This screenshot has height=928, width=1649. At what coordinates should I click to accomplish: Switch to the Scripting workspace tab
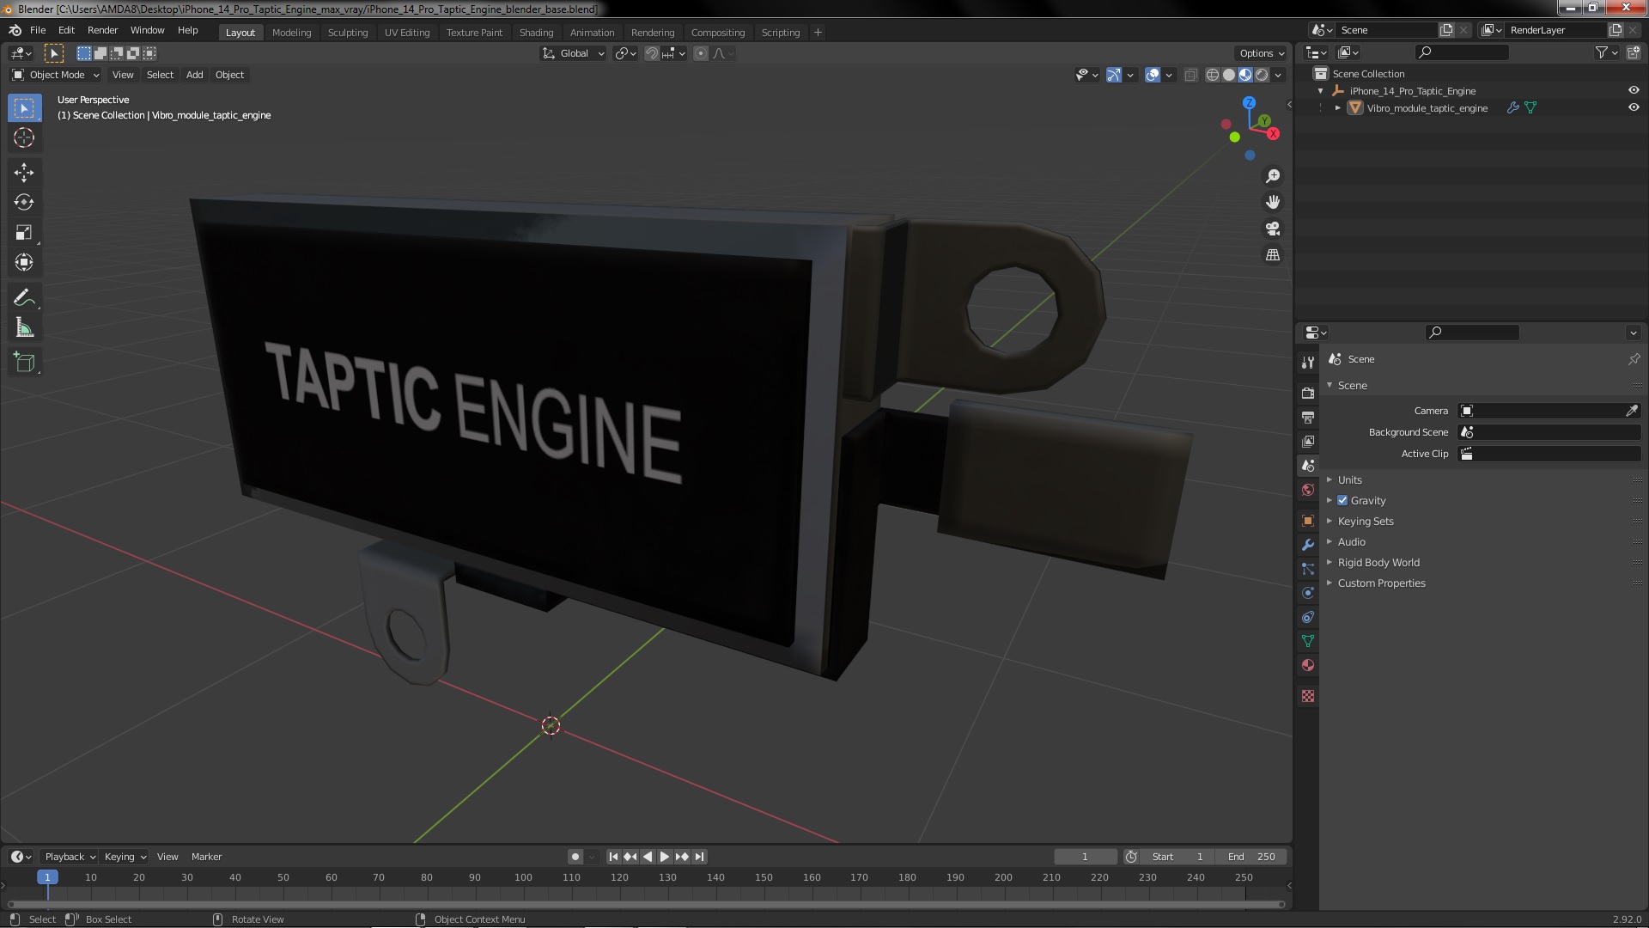780,32
